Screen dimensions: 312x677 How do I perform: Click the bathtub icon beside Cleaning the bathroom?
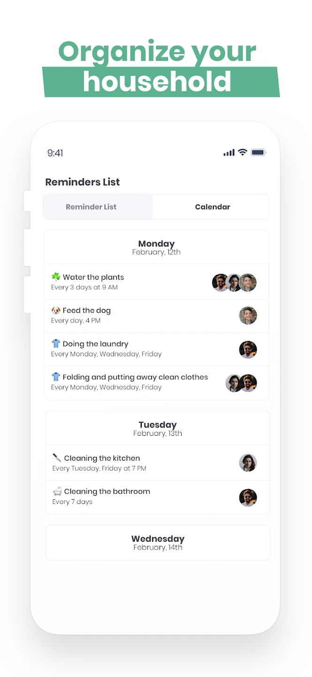(57, 491)
